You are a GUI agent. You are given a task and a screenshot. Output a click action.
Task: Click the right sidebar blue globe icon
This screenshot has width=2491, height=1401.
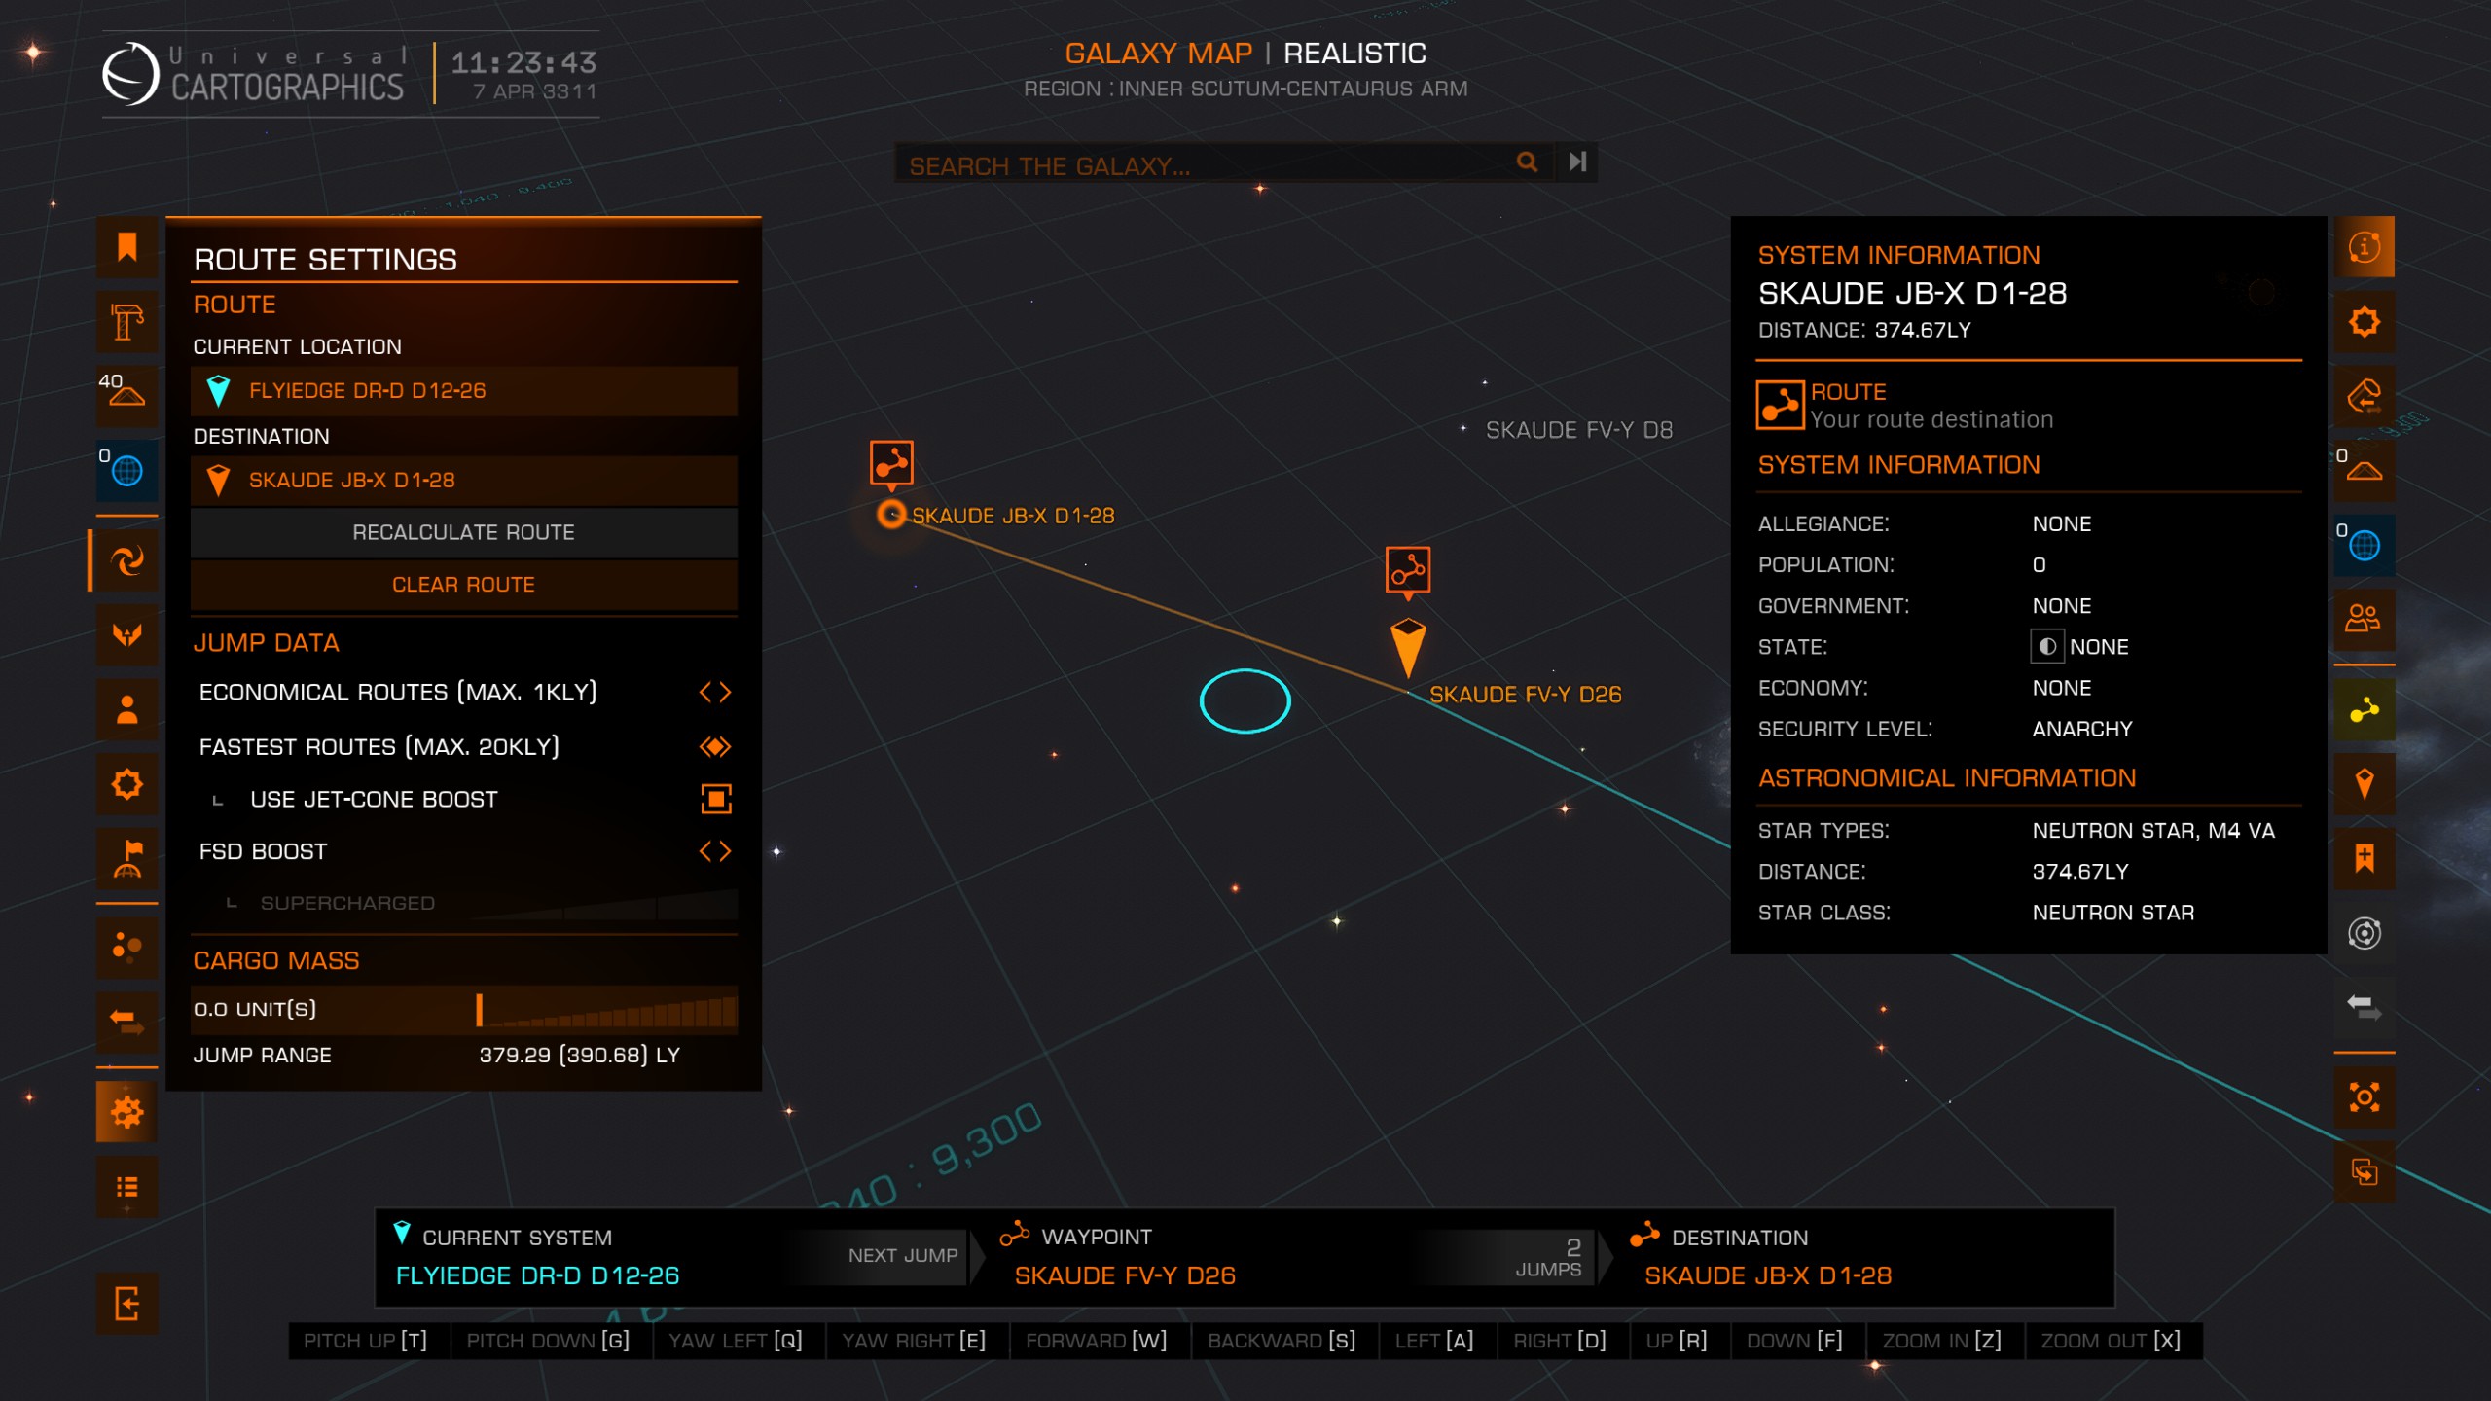pyautogui.click(x=2365, y=545)
